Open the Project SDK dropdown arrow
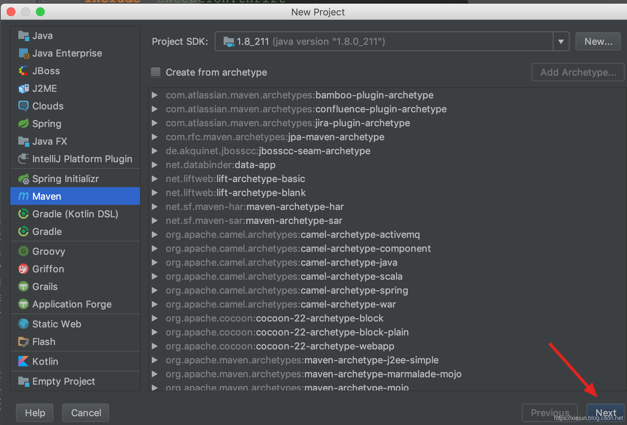 pyautogui.click(x=561, y=41)
